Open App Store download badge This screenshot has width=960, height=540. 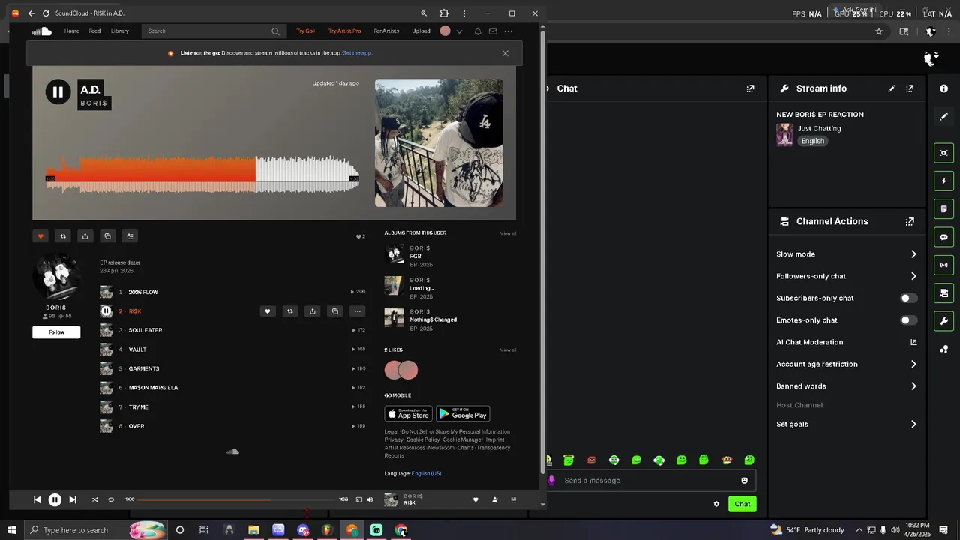pyautogui.click(x=408, y=414)
